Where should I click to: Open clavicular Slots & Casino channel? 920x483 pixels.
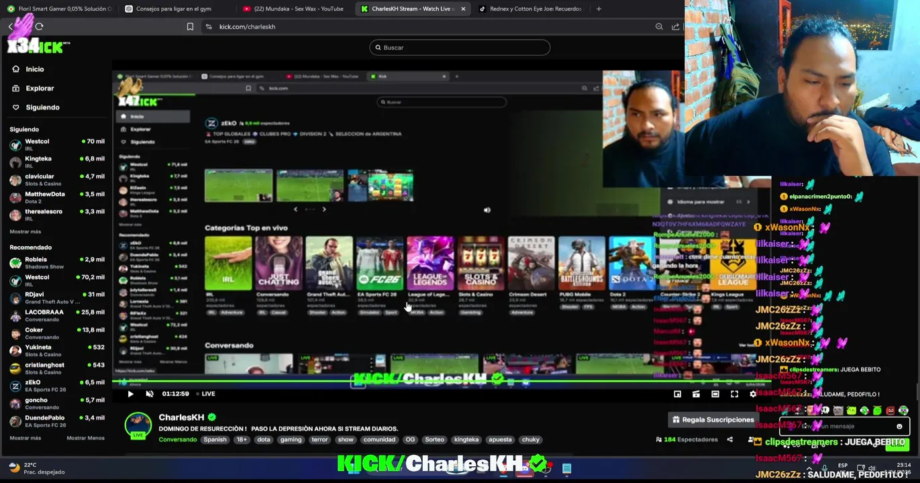57,179
